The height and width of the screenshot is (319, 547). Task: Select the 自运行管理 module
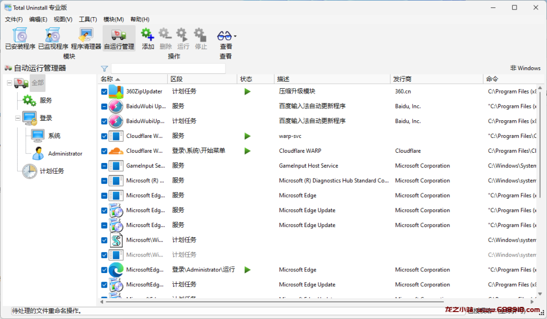coord(119,38)
